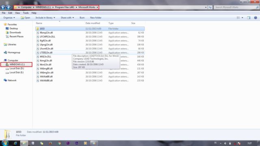Click the Burn toolbar button
260x146 pixels.
point(82,18)
